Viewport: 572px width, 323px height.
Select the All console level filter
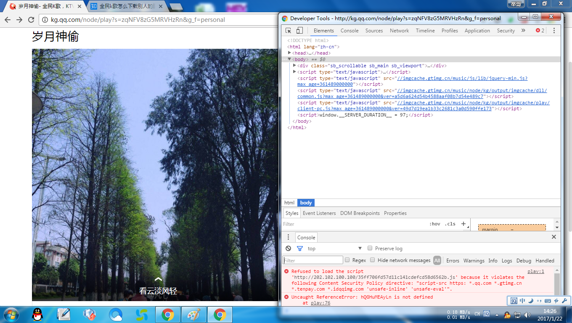pyautogui.click(x=437, y=260)
